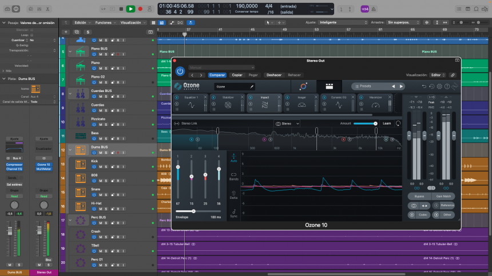Screen dimensions: 492x276
Task: Click Deshacer button
Action: (274, 75)
